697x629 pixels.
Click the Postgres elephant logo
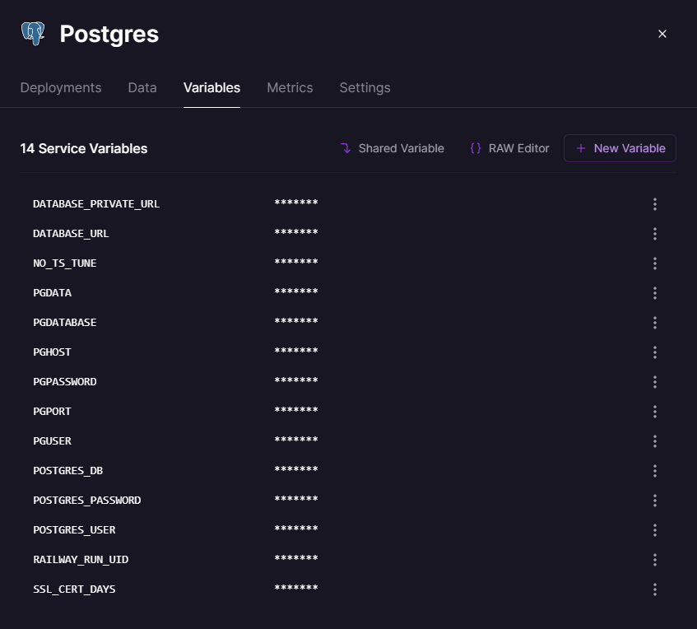33,34
